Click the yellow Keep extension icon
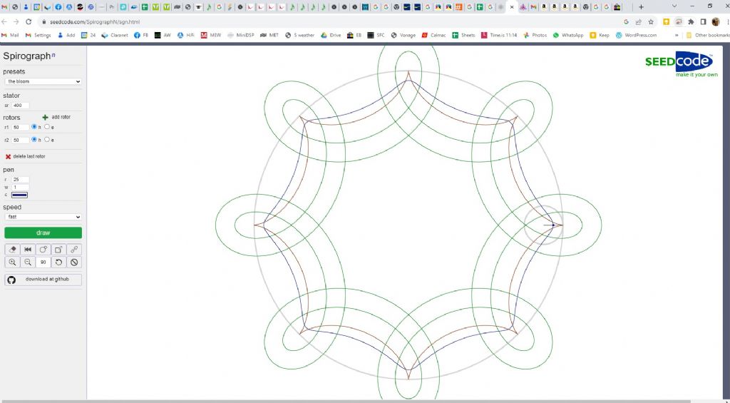 tap(667, 22)
